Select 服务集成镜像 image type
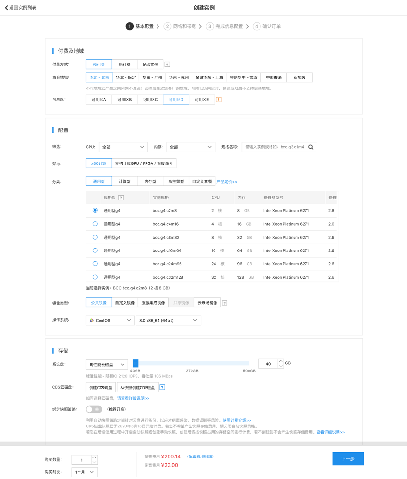407x479 pixels. 153,303
